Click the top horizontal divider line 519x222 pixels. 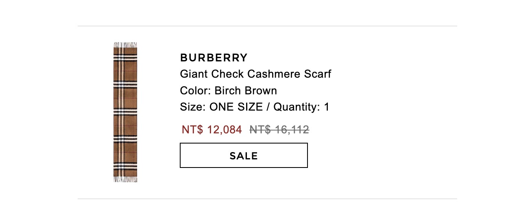267,26
